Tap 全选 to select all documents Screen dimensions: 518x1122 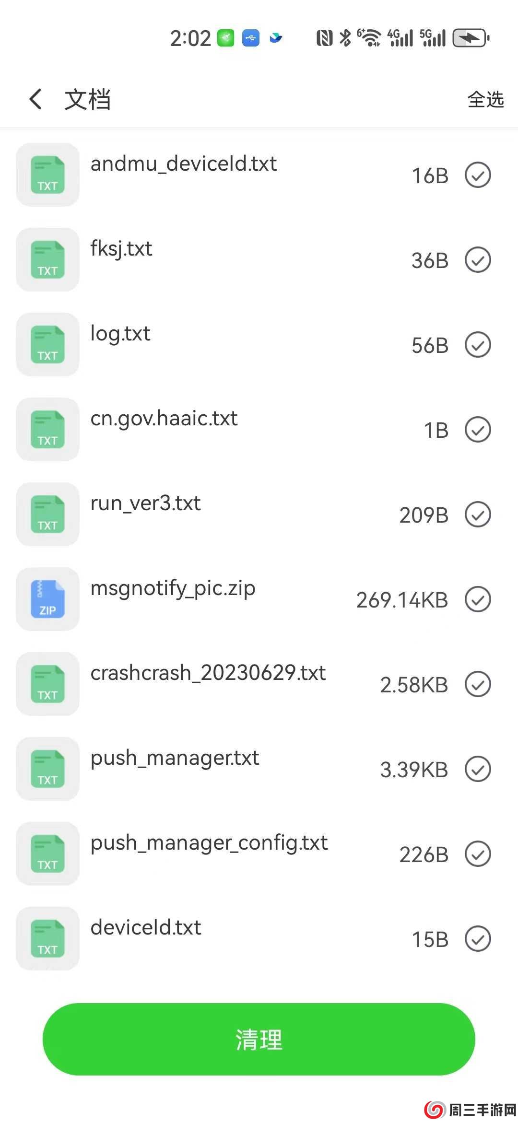pyautogui.click(x=485, y=100)
